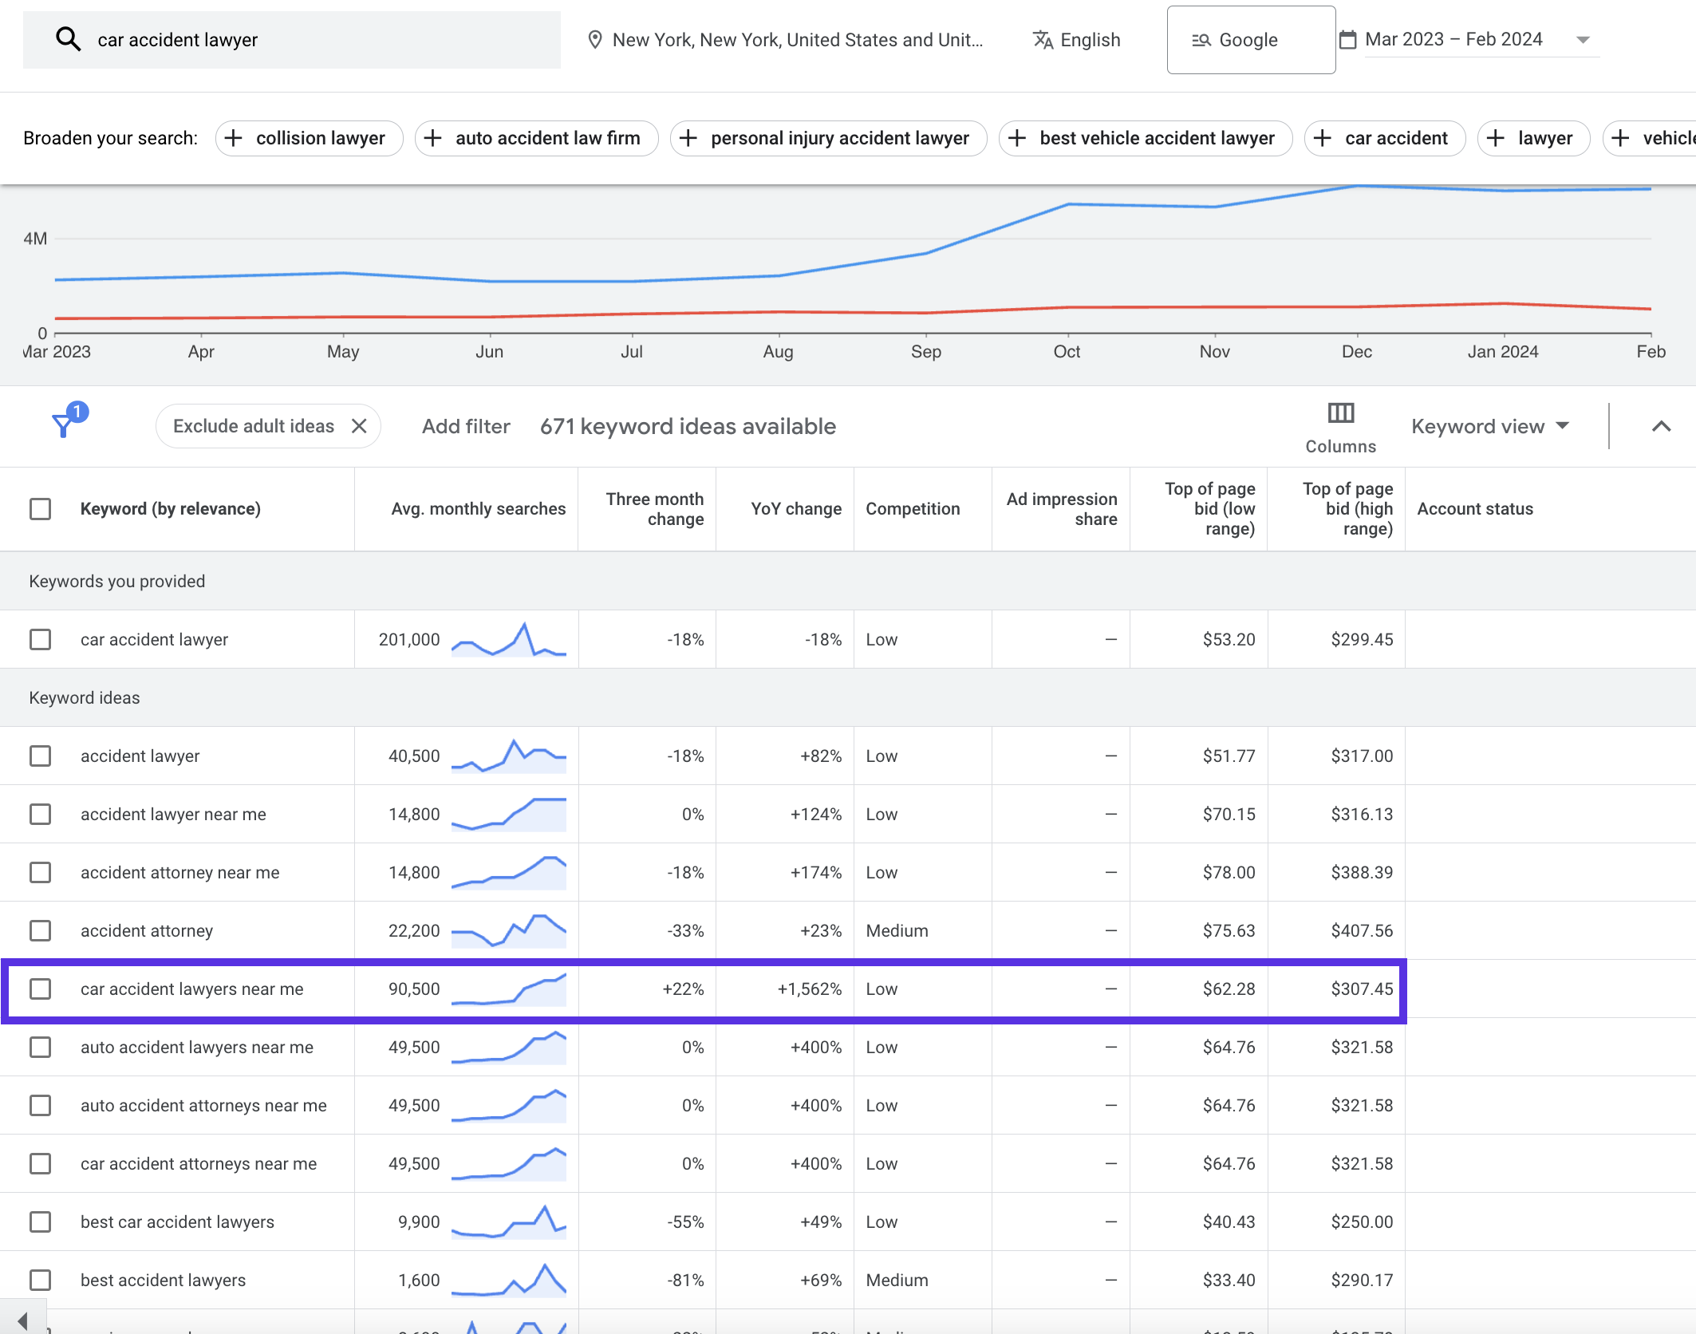This screenshot has height=1334, width=1696.
Task: Sort by the Avg. monthly searches column
Action: (478, 508)
